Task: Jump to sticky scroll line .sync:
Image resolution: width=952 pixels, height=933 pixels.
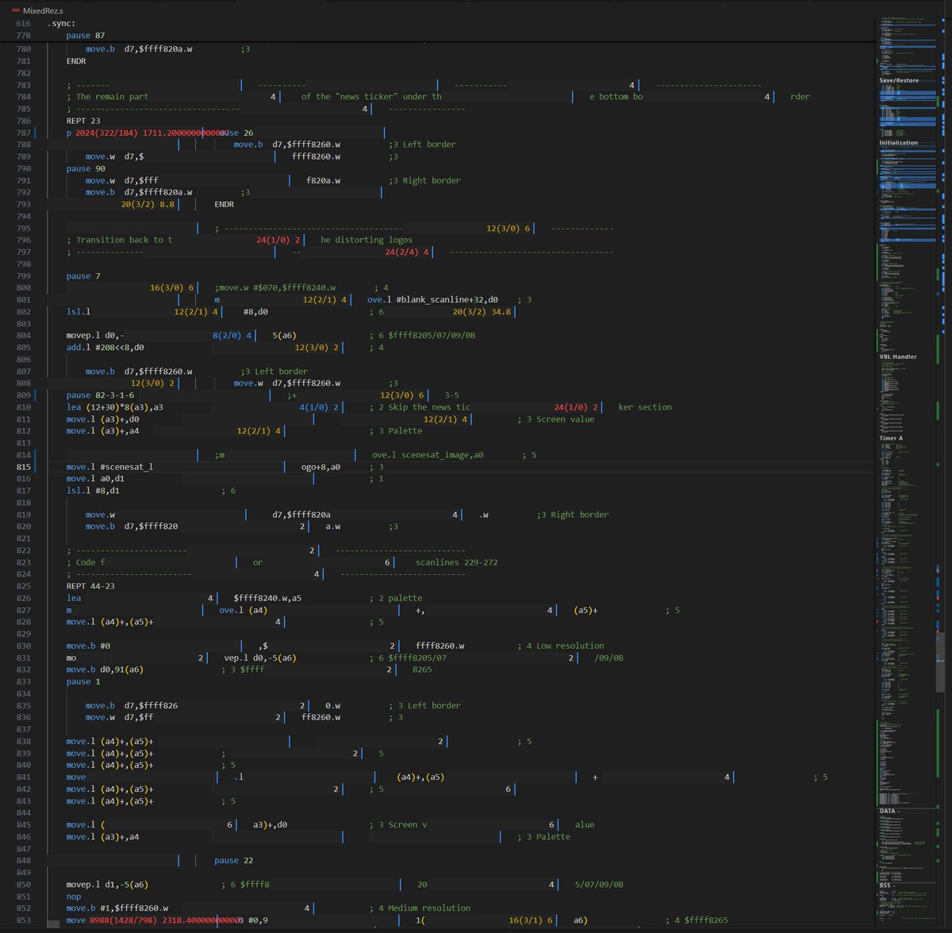Action: click(x=62, y=23)
